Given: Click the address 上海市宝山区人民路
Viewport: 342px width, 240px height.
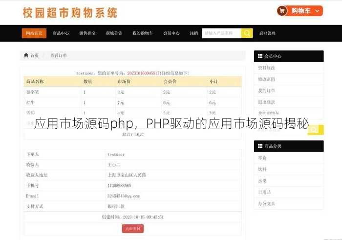Looking at the screenshot, I should tap(127, 175).
